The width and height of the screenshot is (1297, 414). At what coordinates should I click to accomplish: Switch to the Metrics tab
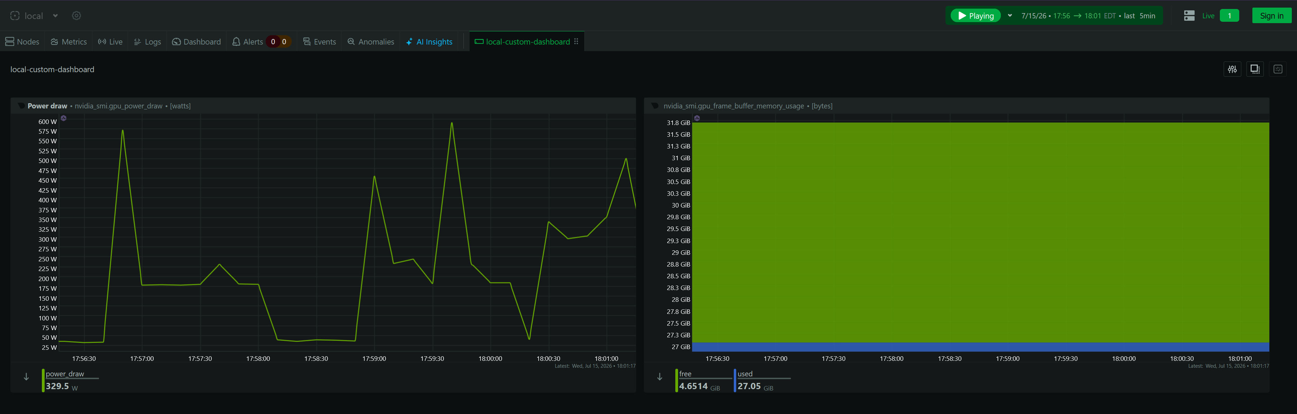[x=69, y=42]
